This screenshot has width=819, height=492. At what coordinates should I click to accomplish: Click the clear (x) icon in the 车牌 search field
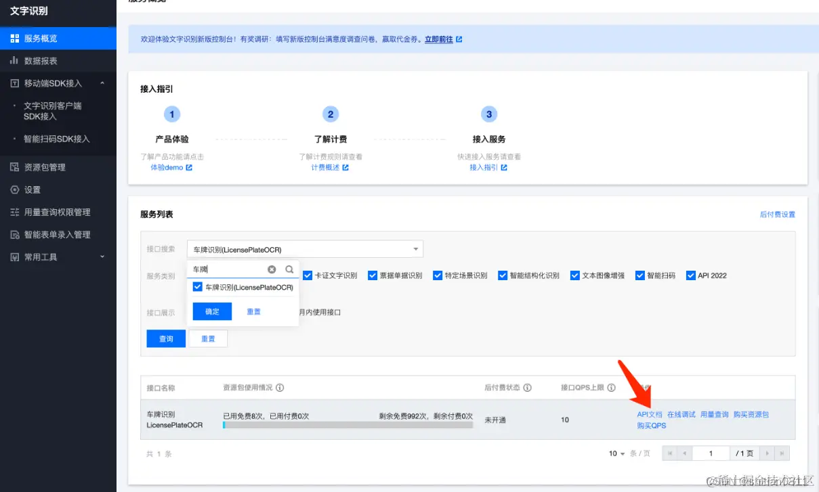(272, 269)
